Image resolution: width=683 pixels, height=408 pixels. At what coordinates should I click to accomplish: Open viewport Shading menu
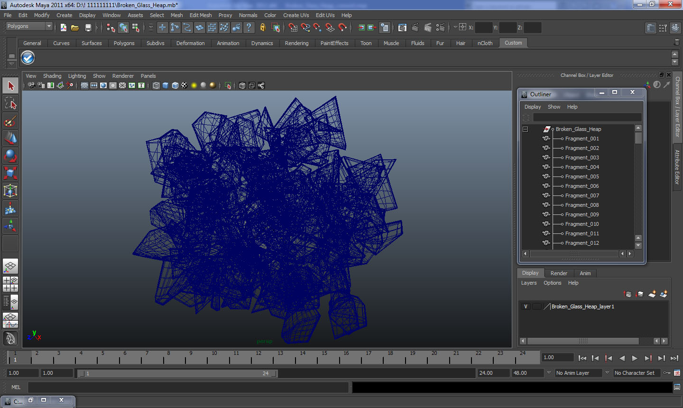coord(52,76)
